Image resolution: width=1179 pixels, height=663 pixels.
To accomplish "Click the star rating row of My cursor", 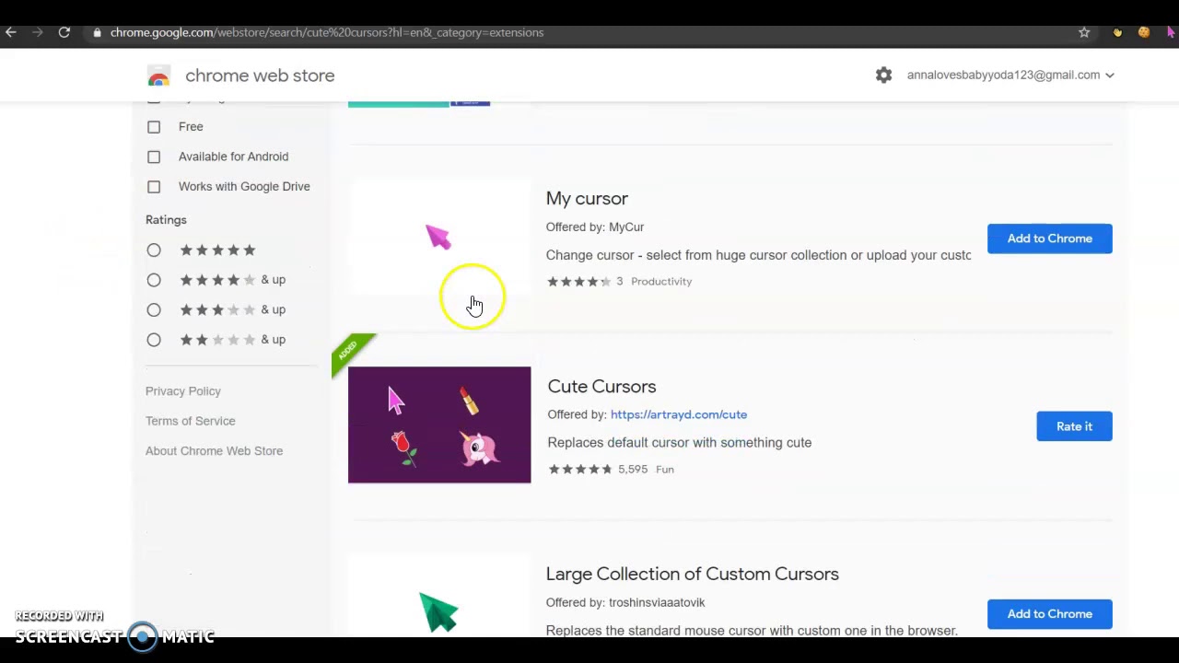I will pos(579,282).
